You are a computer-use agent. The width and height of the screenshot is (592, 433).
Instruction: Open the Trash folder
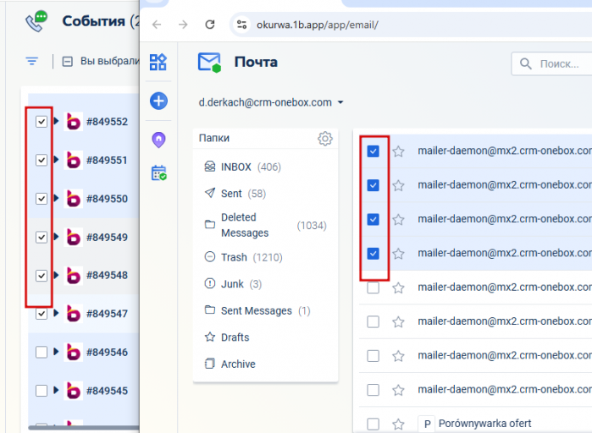tap(265, 257)
